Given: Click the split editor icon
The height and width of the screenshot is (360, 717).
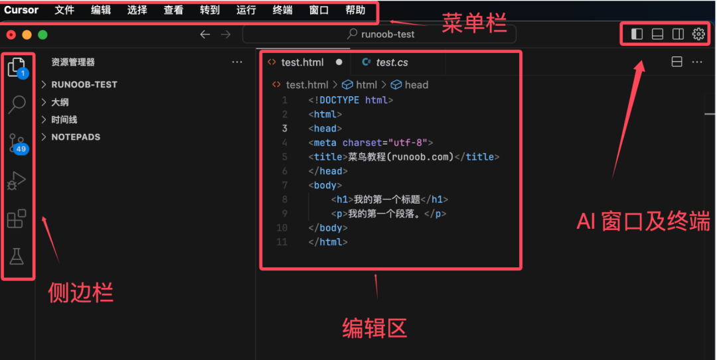Looking at the screenshot, I should (677, 62).
